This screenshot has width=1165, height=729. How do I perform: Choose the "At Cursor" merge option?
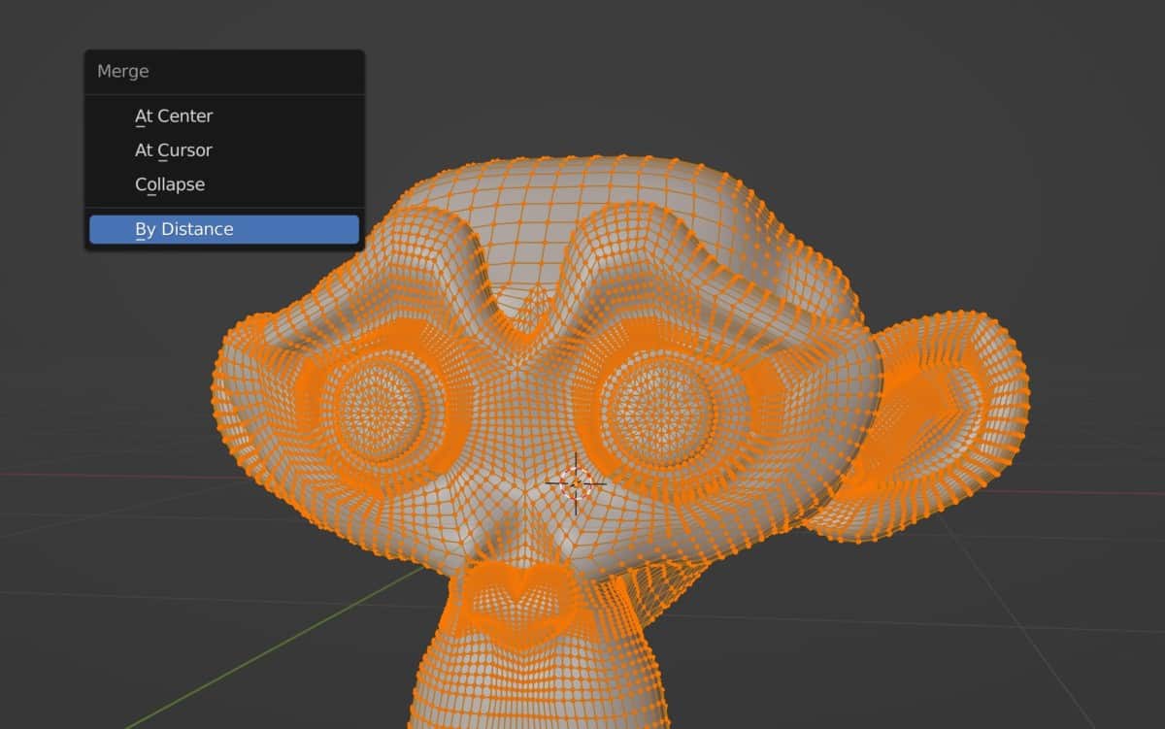173,149
